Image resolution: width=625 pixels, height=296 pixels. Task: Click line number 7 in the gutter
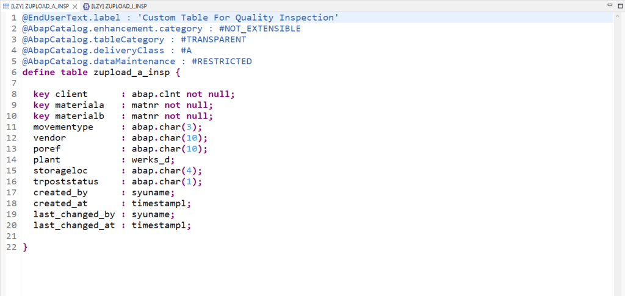click(x=13, y=84)
